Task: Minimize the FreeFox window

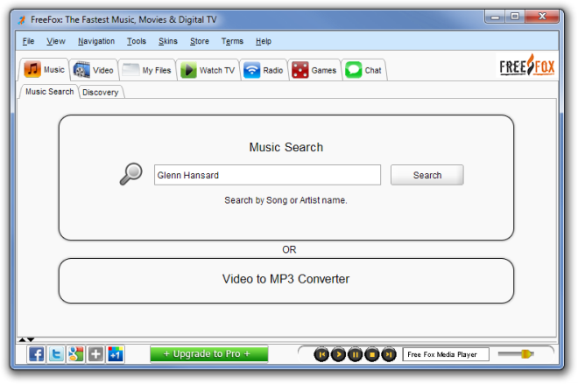Action: [495, 17]
